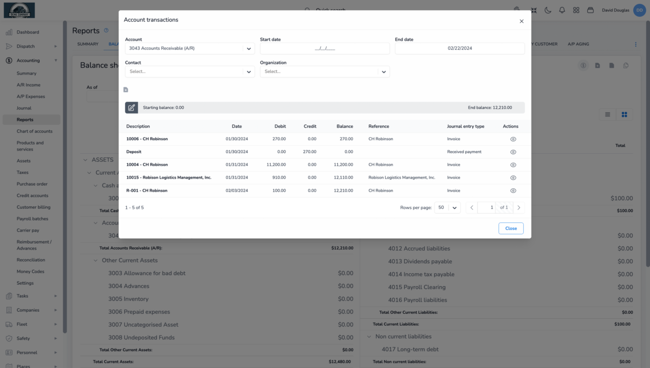Go to previous page of transactions
This screenshot has height=368, width=650.
472,208
